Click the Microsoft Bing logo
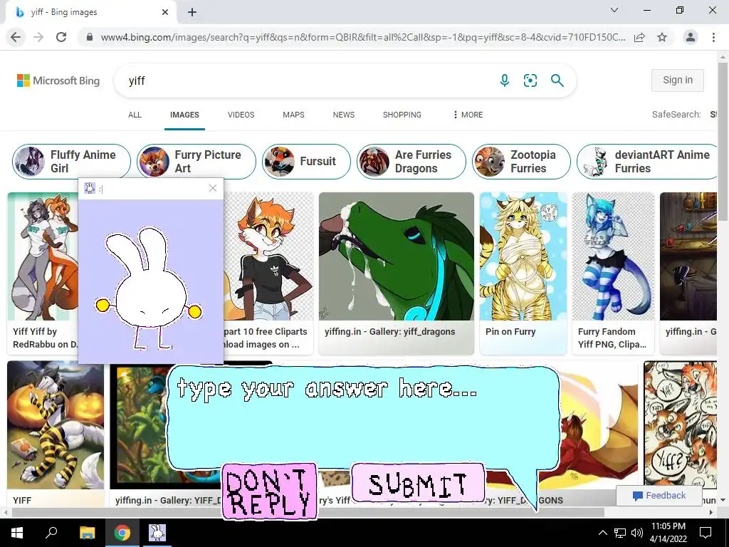Screen dimensions: 729x547 [x=58, y=80]
